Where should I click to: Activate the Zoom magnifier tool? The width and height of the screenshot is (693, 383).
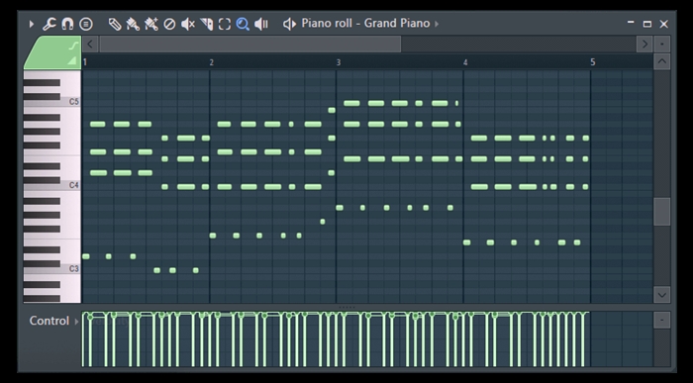pyautogui.click(x=243, y=24)
